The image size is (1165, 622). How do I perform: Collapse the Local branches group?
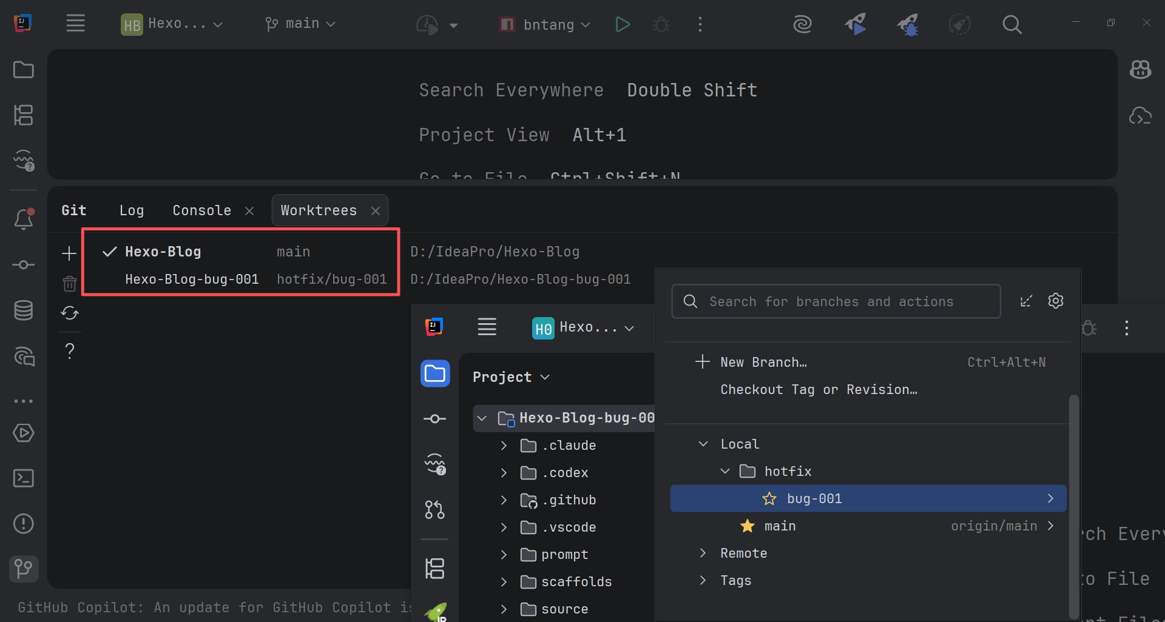703,444
